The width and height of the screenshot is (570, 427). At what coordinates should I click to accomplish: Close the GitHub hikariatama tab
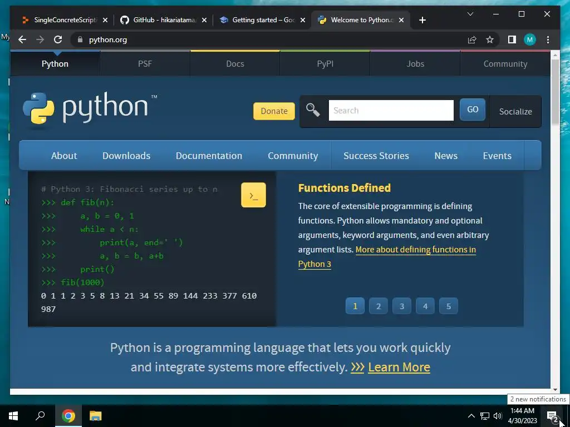point(204,20)
